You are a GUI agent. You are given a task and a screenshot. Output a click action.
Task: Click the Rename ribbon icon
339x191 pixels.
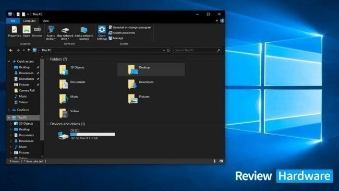[x=37, y=32]
